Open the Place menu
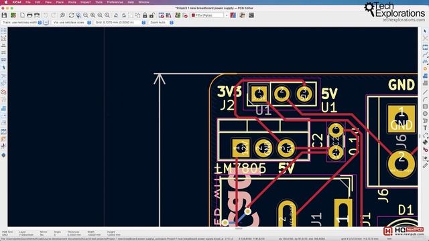Viewport: 429px width, 241px height. coord(60,2)
